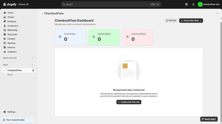The height and width of the screenshot is (124, 222).
Task: Click the Shopify logo
Action: [x=10, y=4]
